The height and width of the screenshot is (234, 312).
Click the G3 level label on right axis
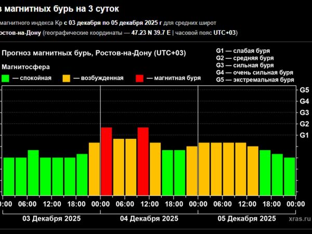click(304, 112)
